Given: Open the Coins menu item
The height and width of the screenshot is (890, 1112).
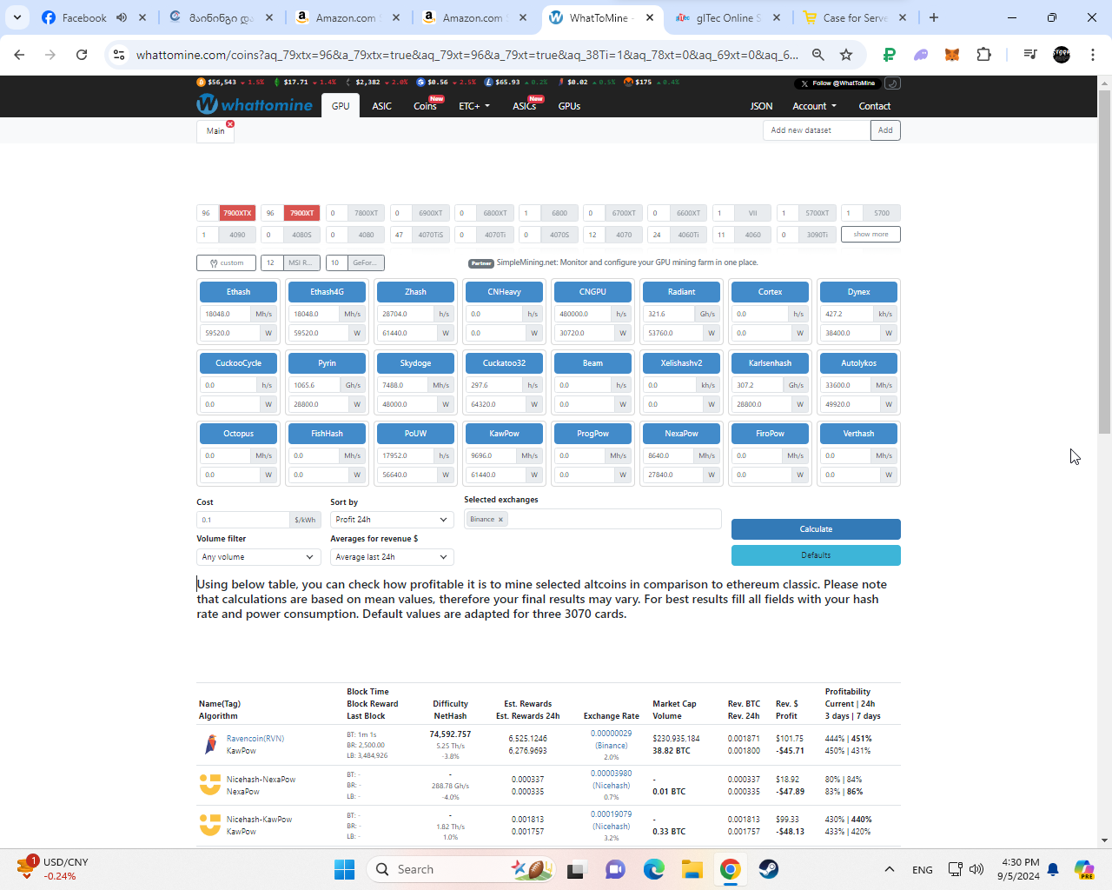Looking at the screenshot, I should pos(425,106).
